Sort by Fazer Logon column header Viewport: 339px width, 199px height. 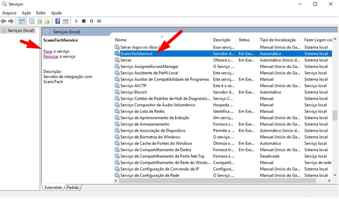click(x=318, y=40)
